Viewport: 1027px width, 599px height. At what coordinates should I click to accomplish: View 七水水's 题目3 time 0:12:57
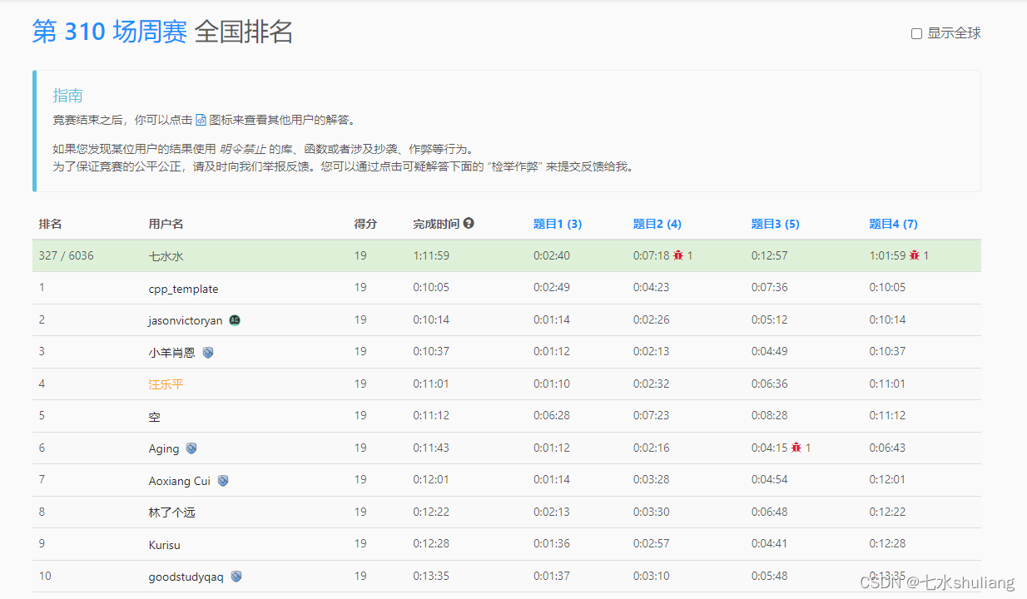click(x=770, y=255)
